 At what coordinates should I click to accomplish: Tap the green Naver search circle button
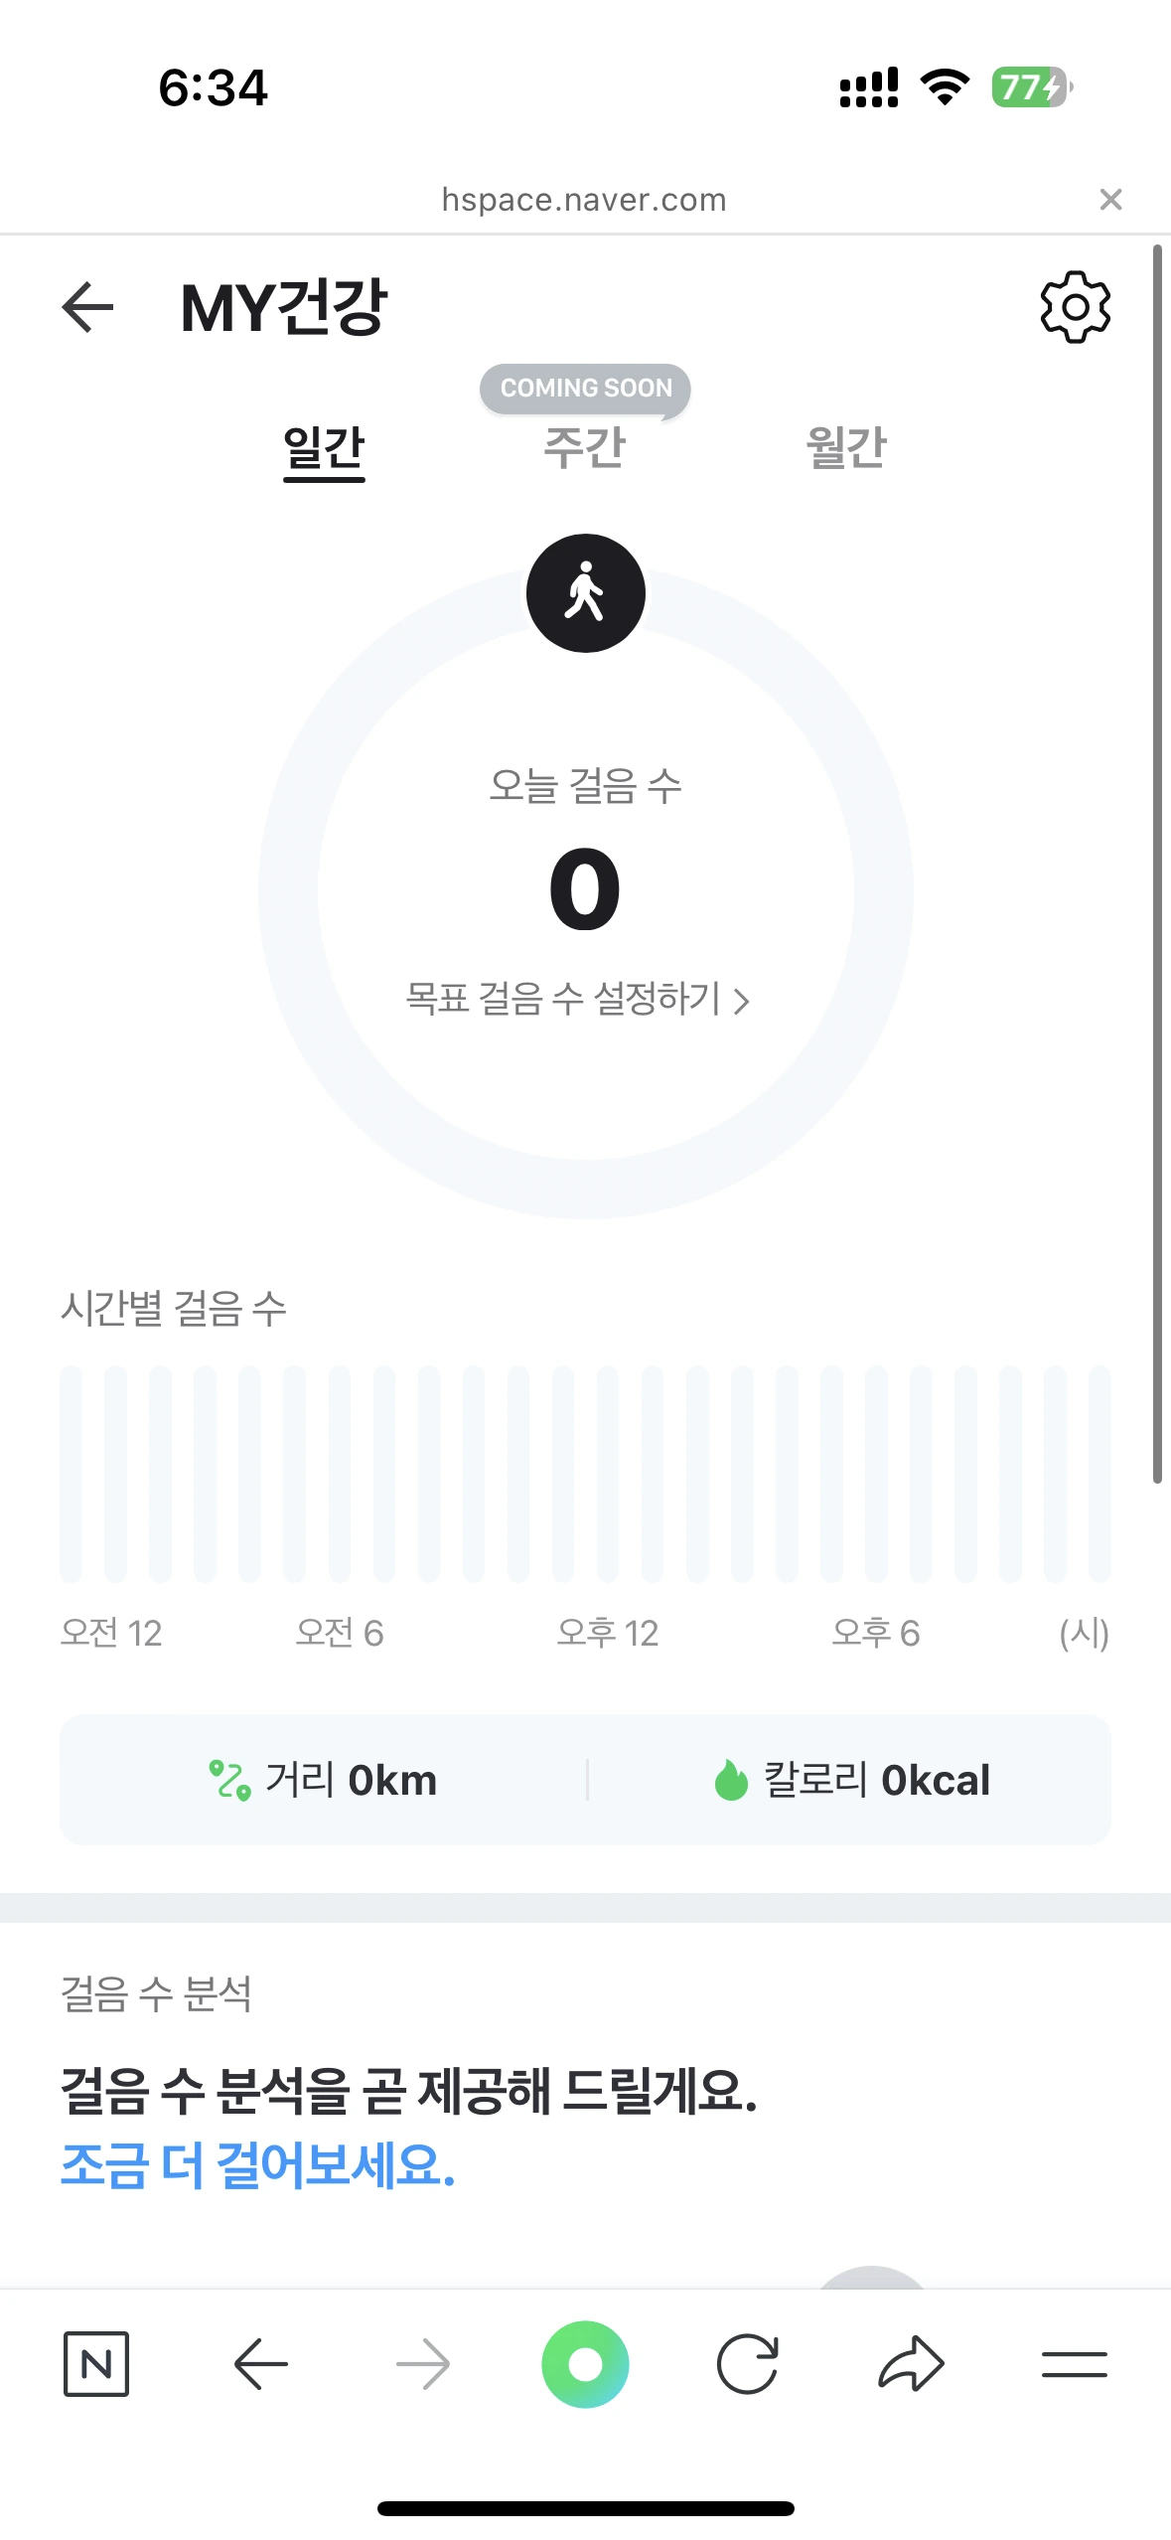[x=585, y=2364]
